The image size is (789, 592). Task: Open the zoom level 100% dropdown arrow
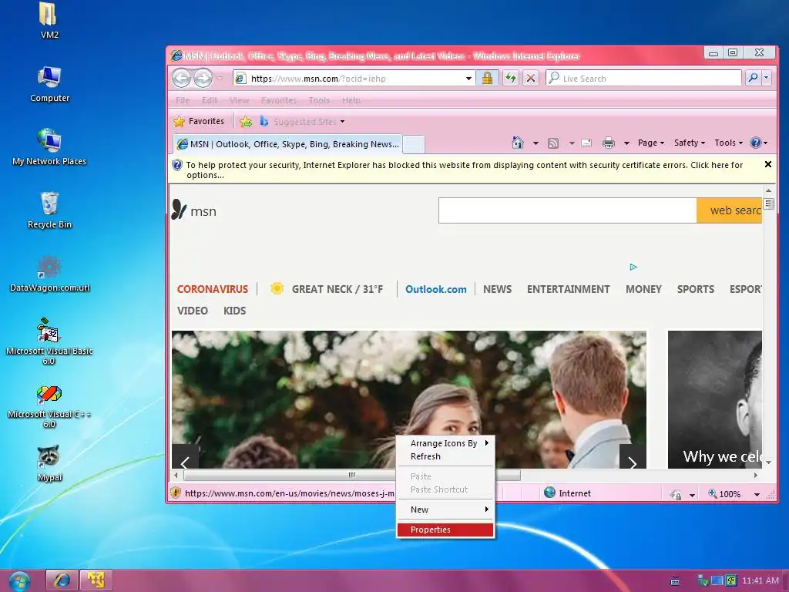point(757,494)
